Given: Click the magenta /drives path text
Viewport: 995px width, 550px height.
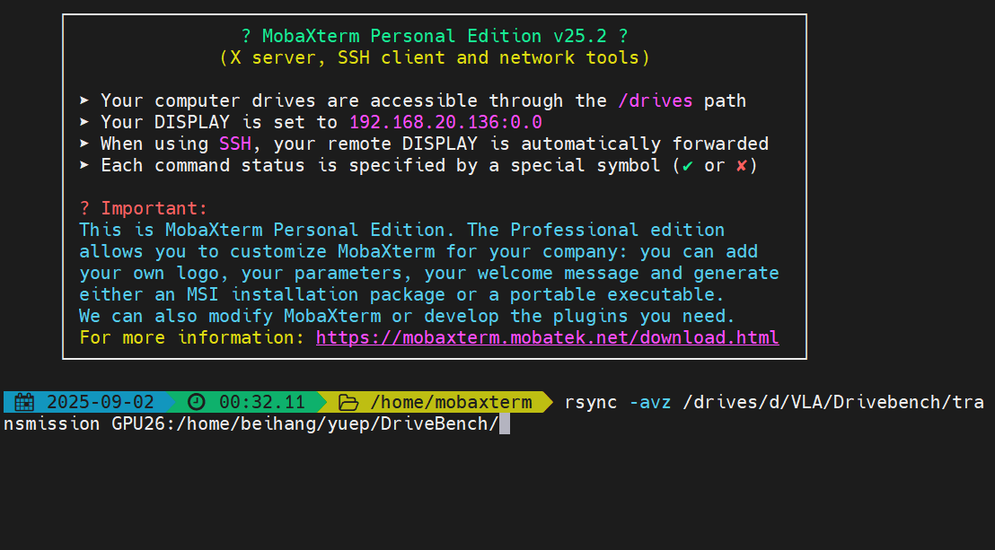Looking at the screenshot, I should [655, 100].
